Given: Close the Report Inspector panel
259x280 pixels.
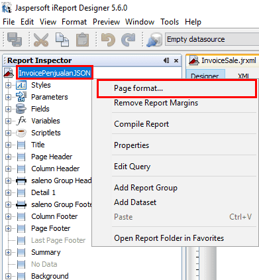Looking at the screenshot, I should (x=176, y=60).
